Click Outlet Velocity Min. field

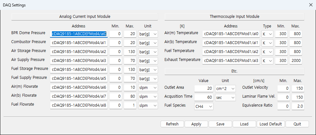pyautogui.click(x=284, y=88)
